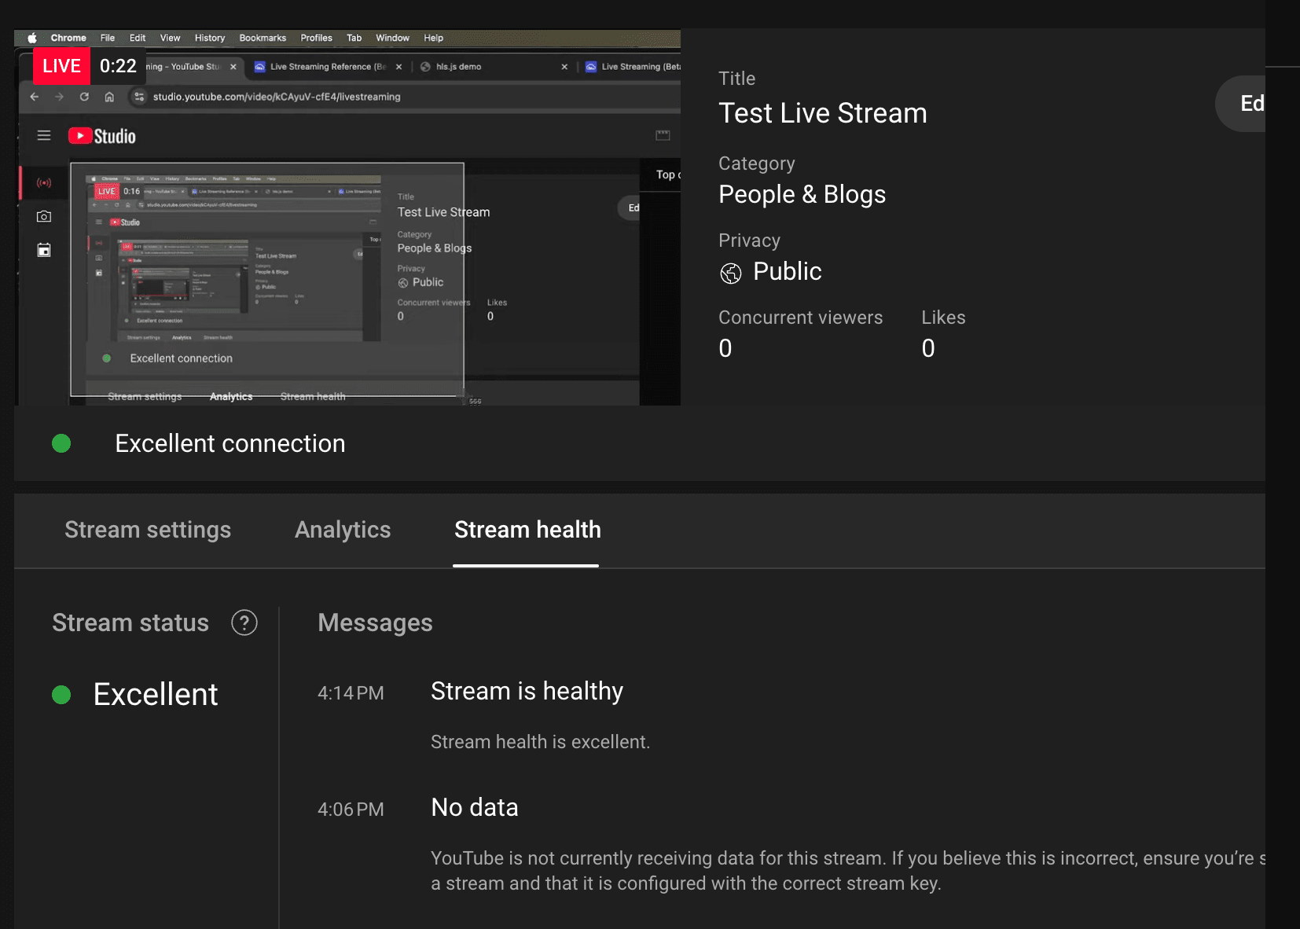Click the YouTube Studio logo in the preview
Image resolution: width=1300 pixels, height=929 pixels.
[102, 136]
